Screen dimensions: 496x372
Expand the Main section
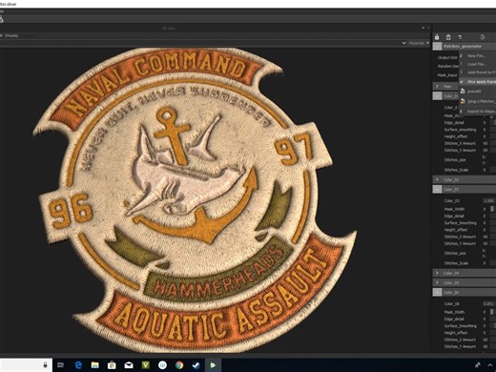tap(437, 86)
